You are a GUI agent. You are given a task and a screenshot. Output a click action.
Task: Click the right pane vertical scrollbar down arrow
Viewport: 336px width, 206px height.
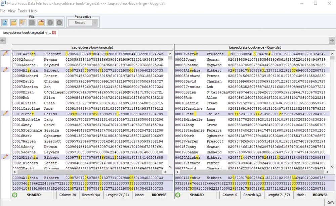332,167
